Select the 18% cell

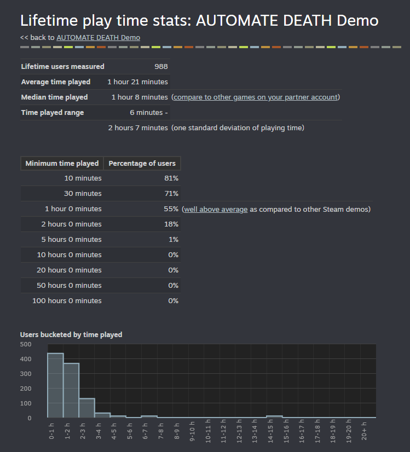coord(171,224)
